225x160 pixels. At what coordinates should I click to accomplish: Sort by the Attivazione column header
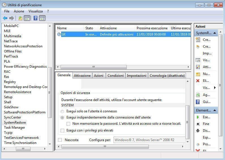coord(117,28)
